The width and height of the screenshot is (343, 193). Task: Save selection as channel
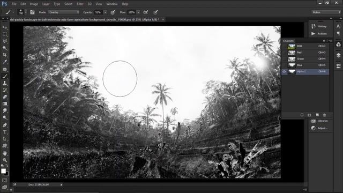(x=309, y=115)
